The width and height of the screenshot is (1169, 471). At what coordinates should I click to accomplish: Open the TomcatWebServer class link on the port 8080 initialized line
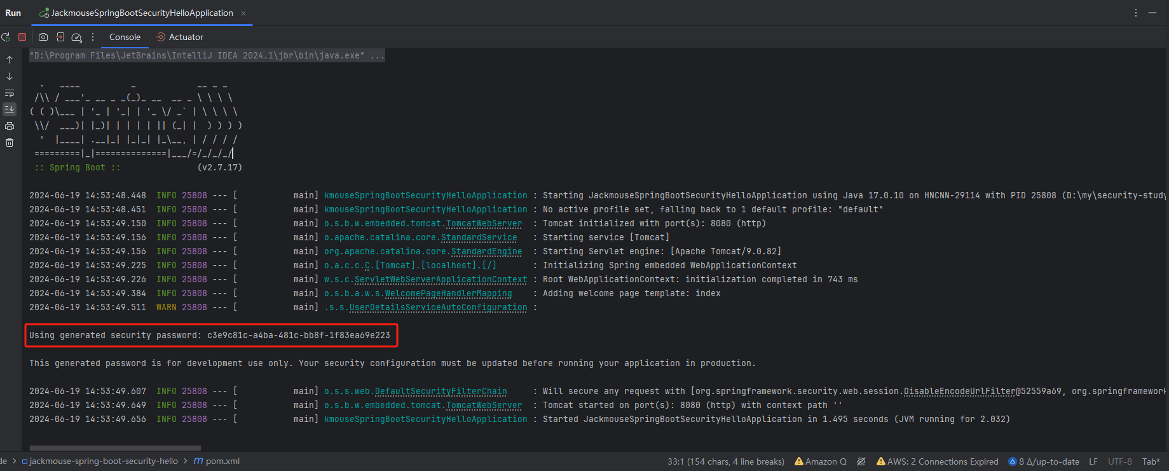(x=484, y=224)
